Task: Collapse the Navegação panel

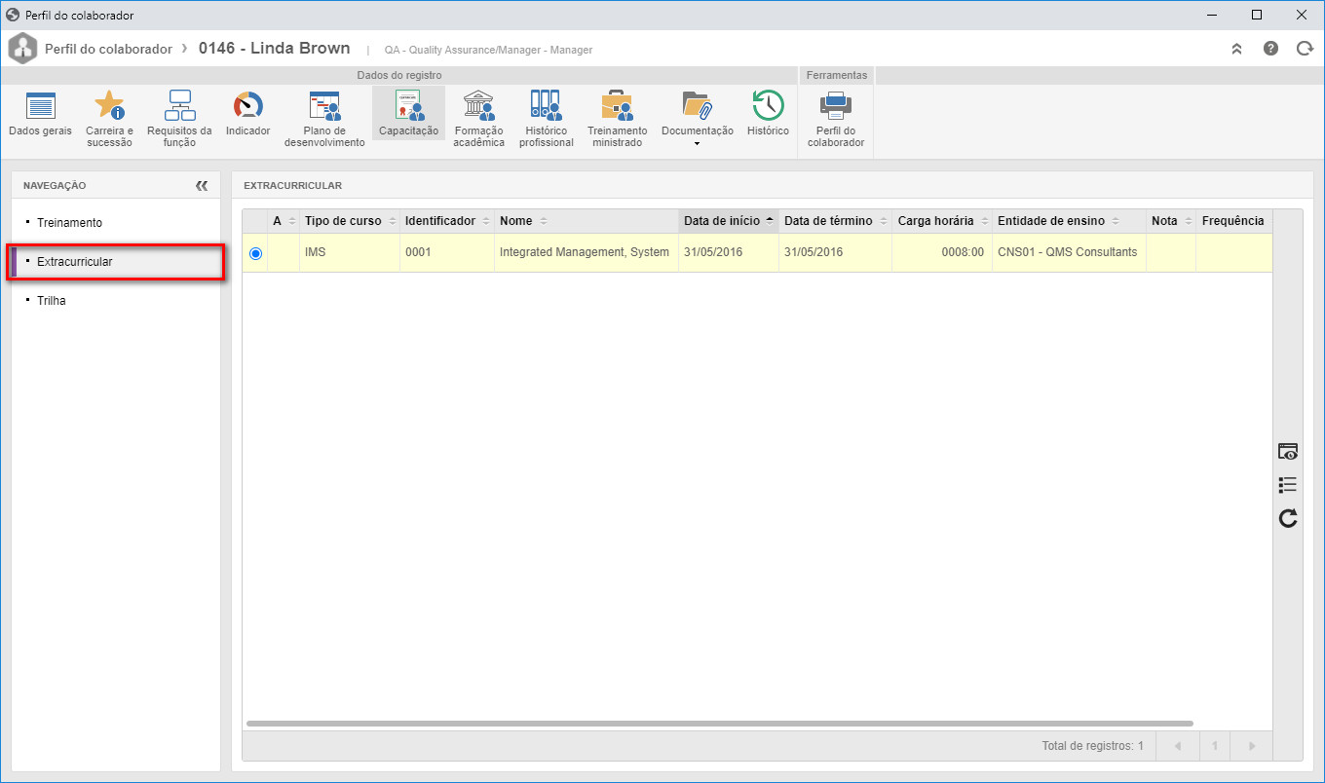Action: [x=202, y=185]
